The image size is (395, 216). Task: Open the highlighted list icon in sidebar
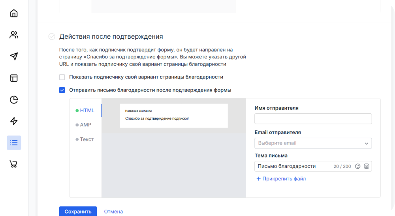[14, 143]
